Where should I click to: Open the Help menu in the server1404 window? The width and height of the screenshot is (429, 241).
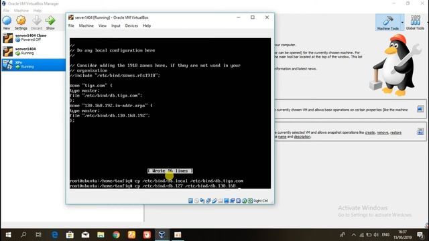pos(147,25)
